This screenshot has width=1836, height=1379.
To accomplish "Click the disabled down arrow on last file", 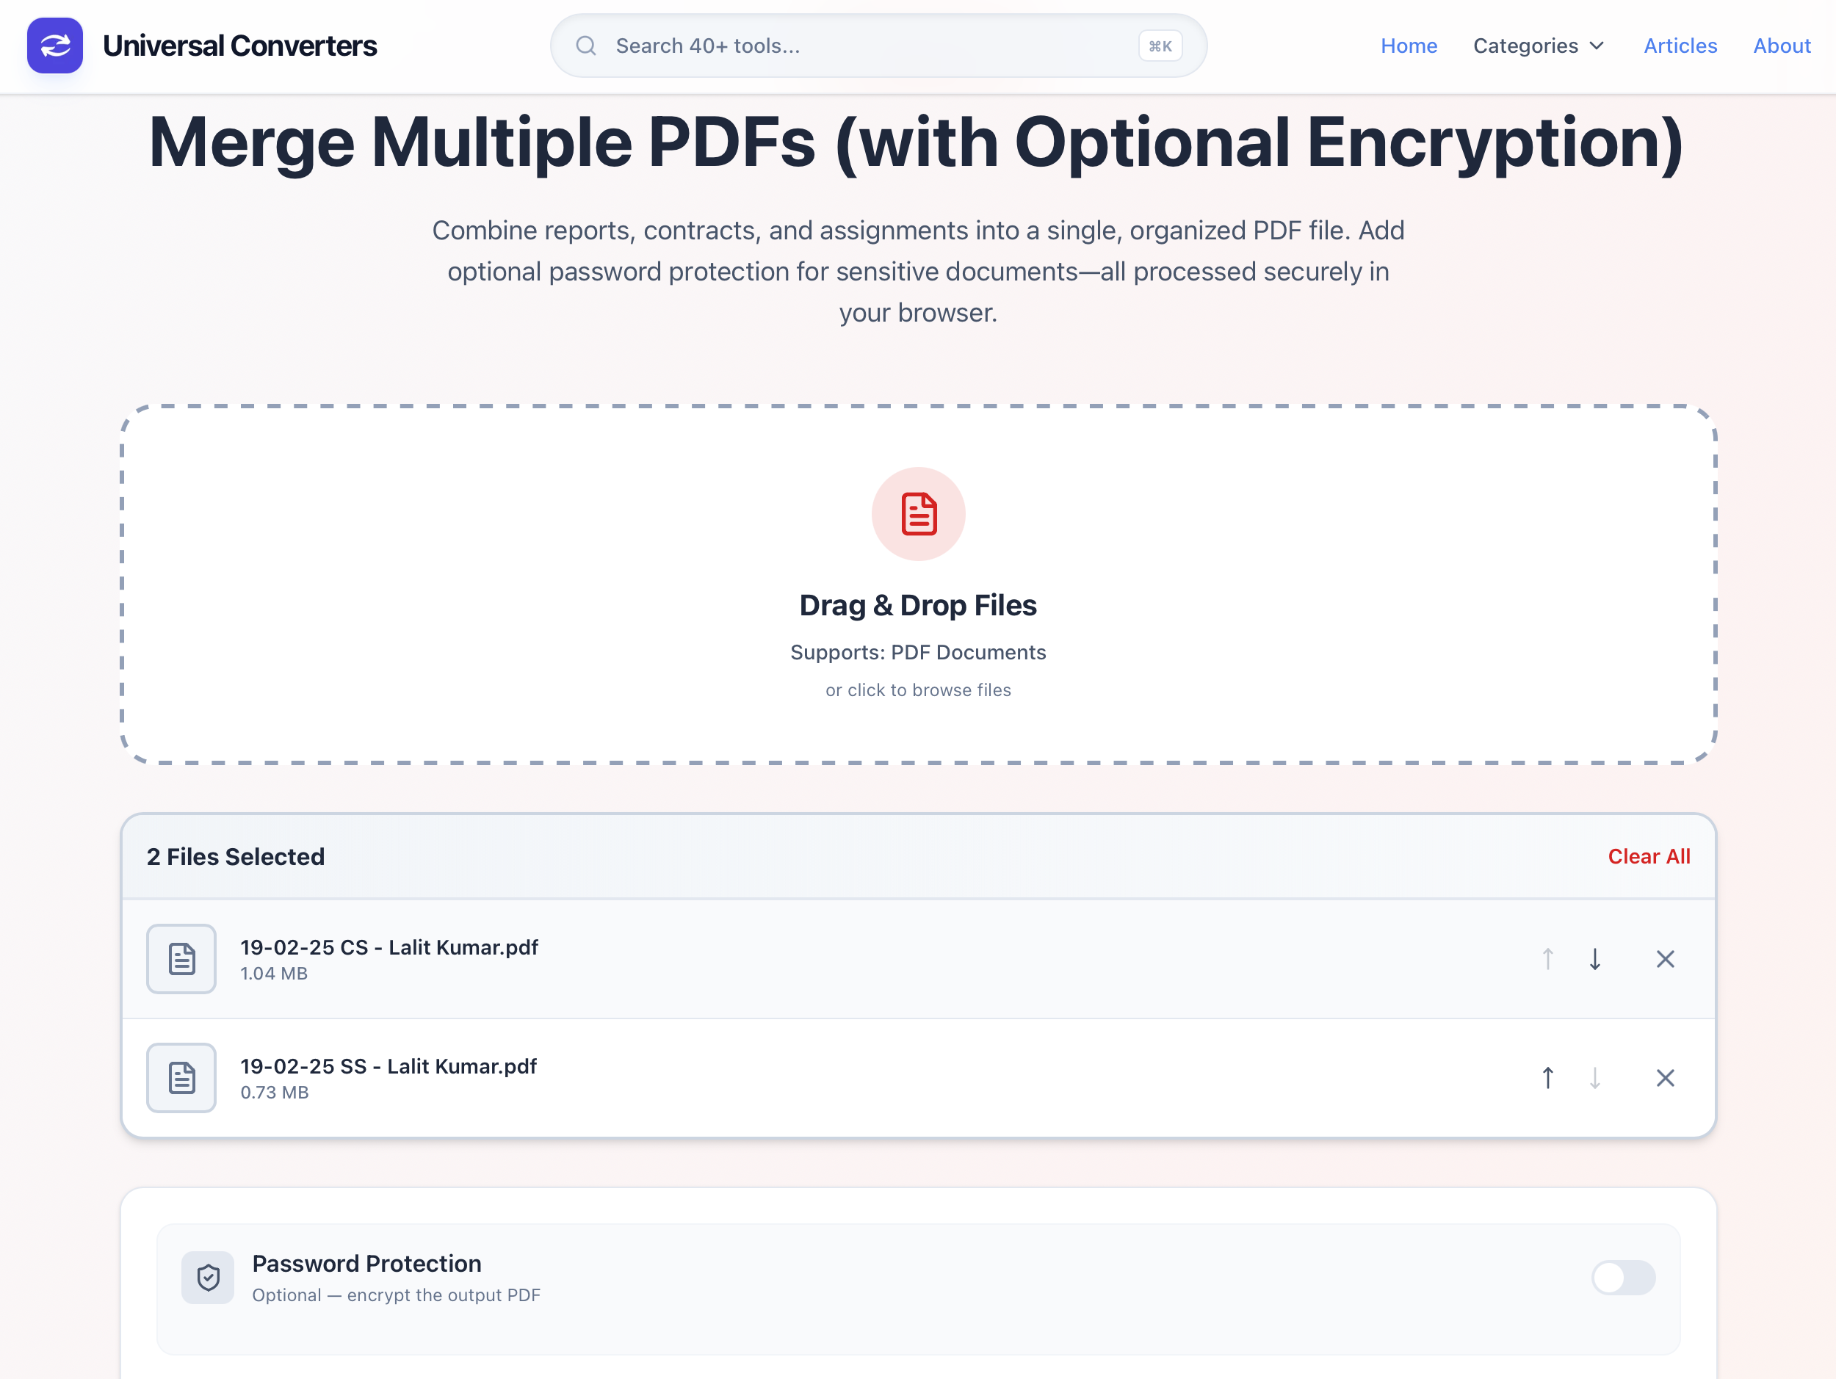I will [1594, 1078].
